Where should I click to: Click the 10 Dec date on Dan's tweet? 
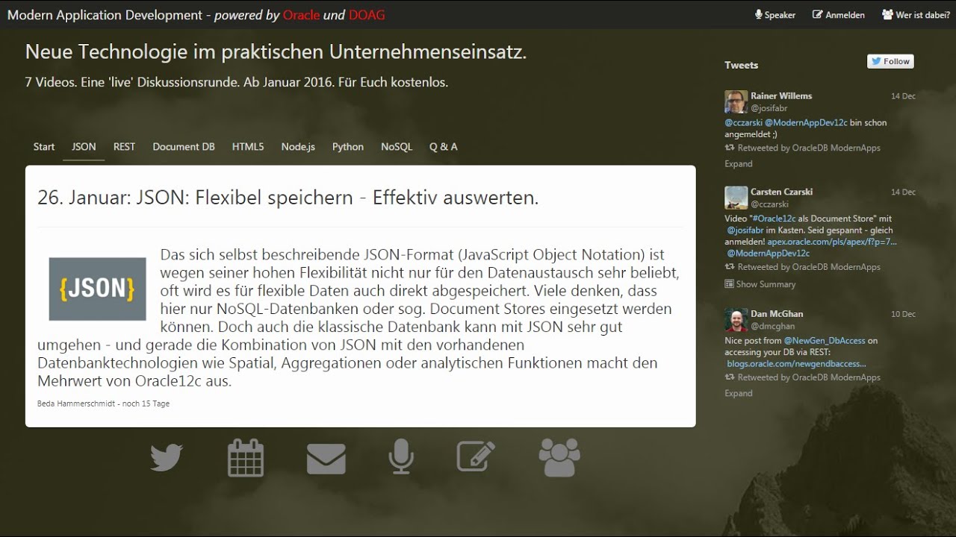tap(903, 314)
